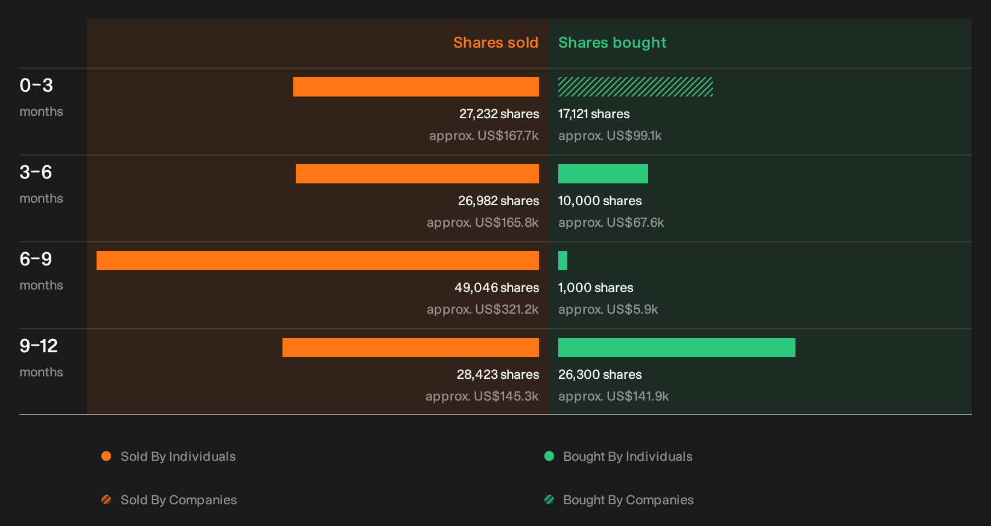Click the approx. US$99.1k amount
This screenshot has height=526, width=991.
tap(610, 136)
